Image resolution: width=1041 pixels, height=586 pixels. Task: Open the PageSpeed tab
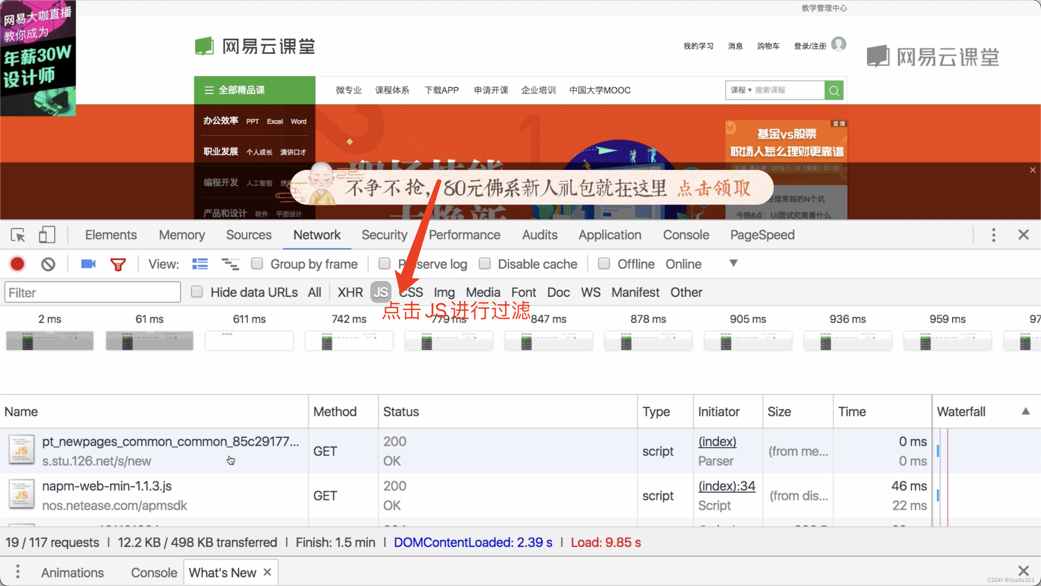762,235
